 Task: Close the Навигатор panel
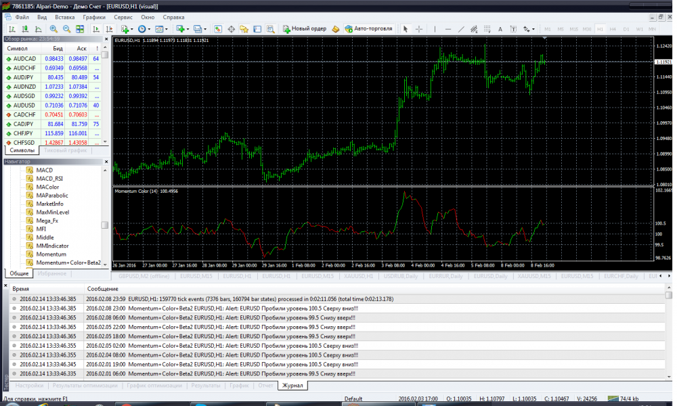point(106,161)
